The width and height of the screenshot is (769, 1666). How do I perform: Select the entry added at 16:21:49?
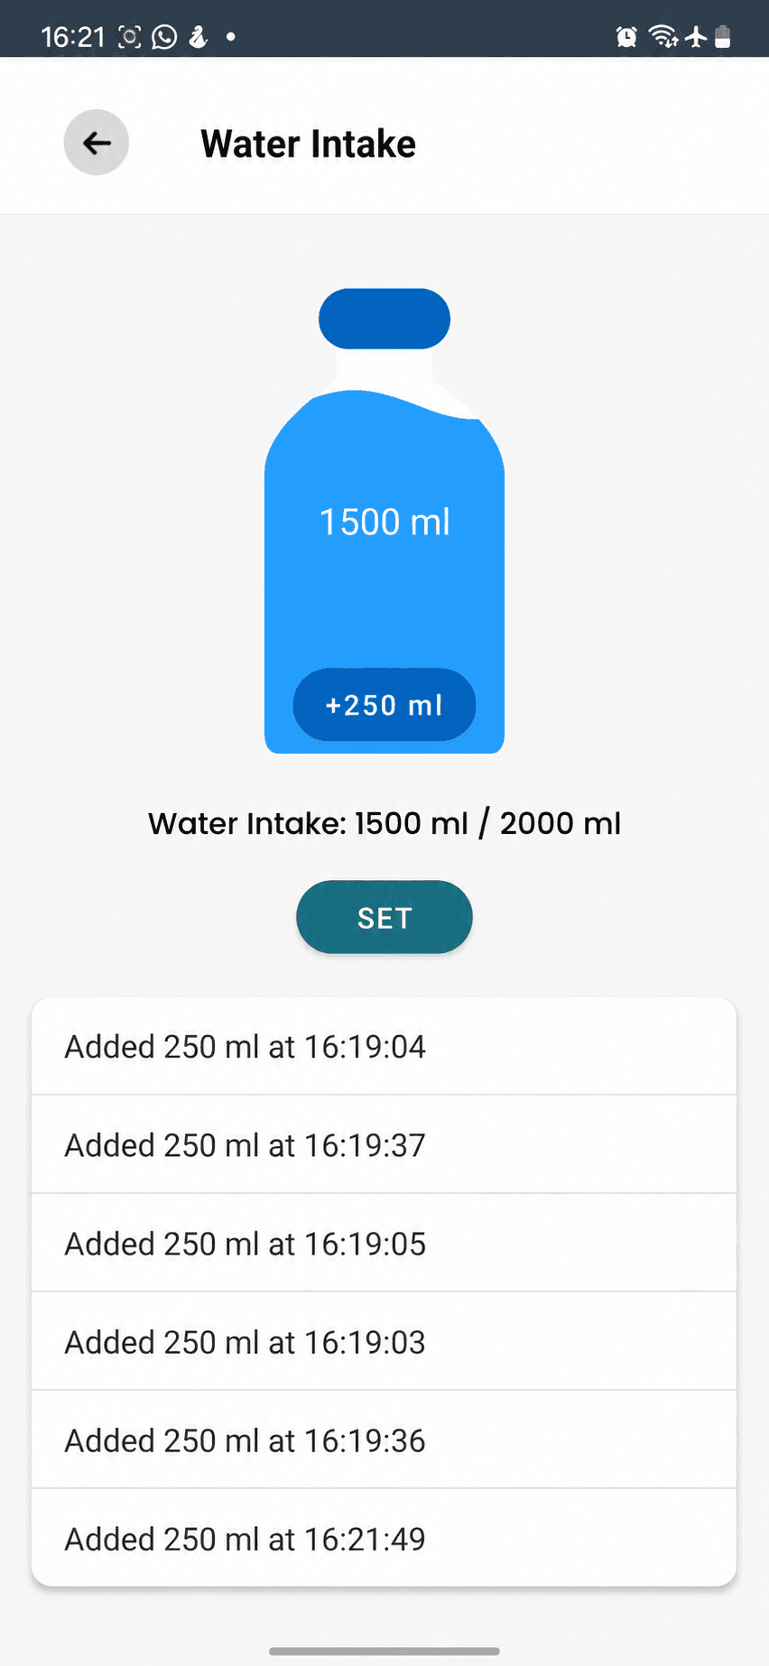point(384,1538)
